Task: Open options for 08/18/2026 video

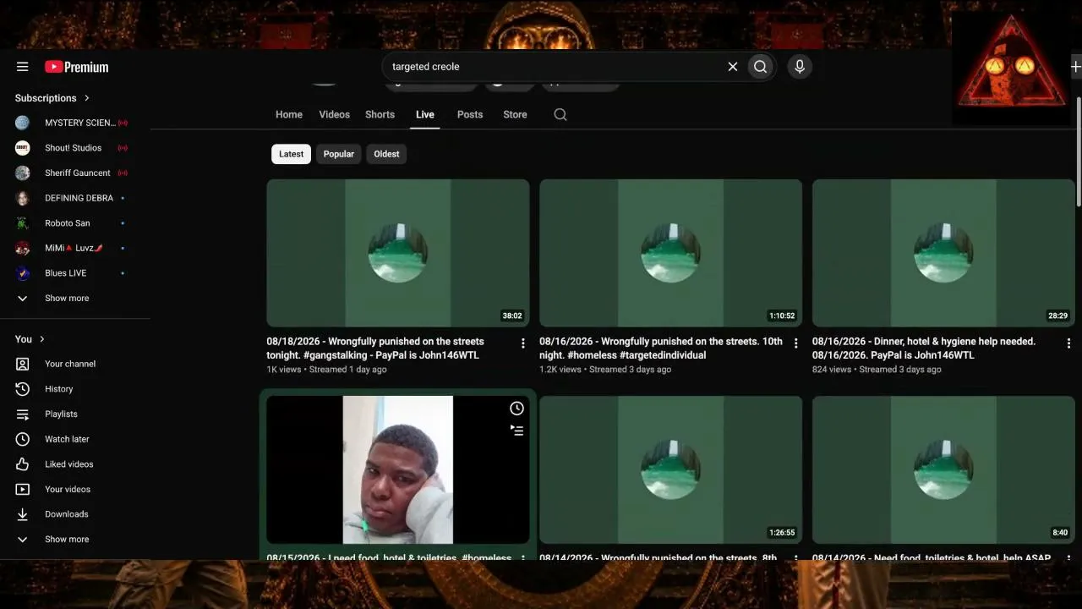Action: [x=523, y=343]
